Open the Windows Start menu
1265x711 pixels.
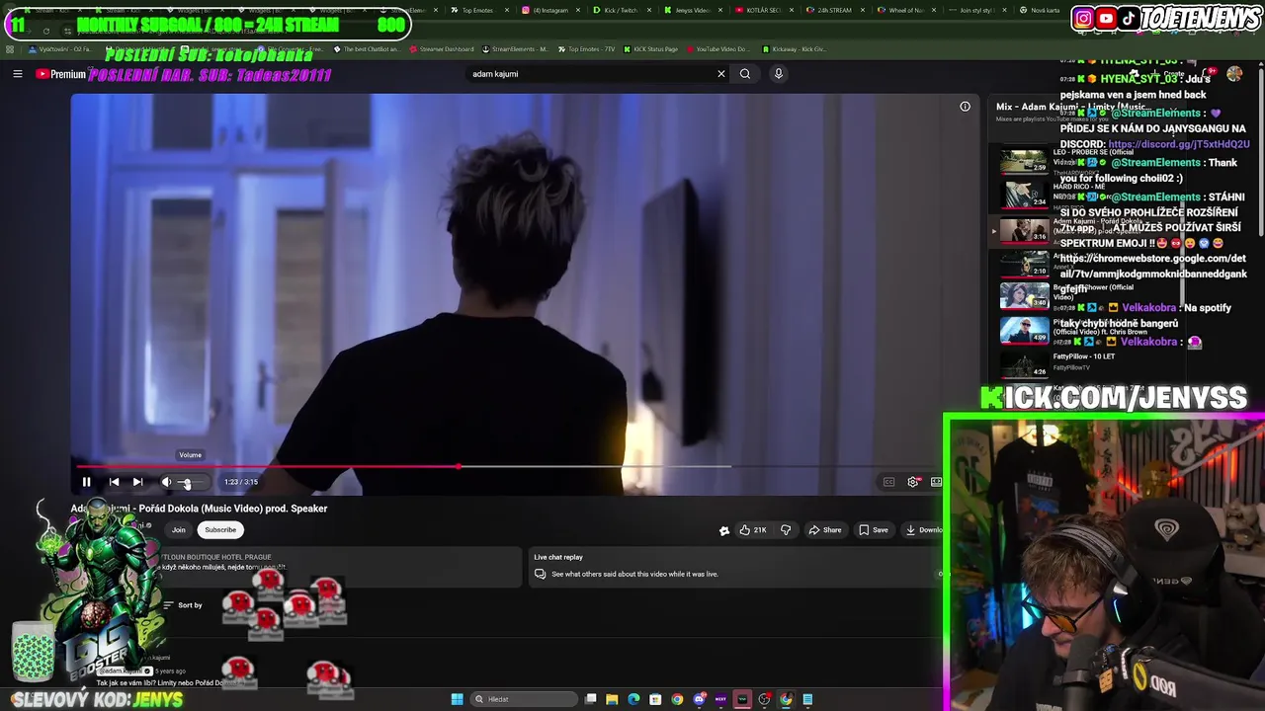[457, 699]
